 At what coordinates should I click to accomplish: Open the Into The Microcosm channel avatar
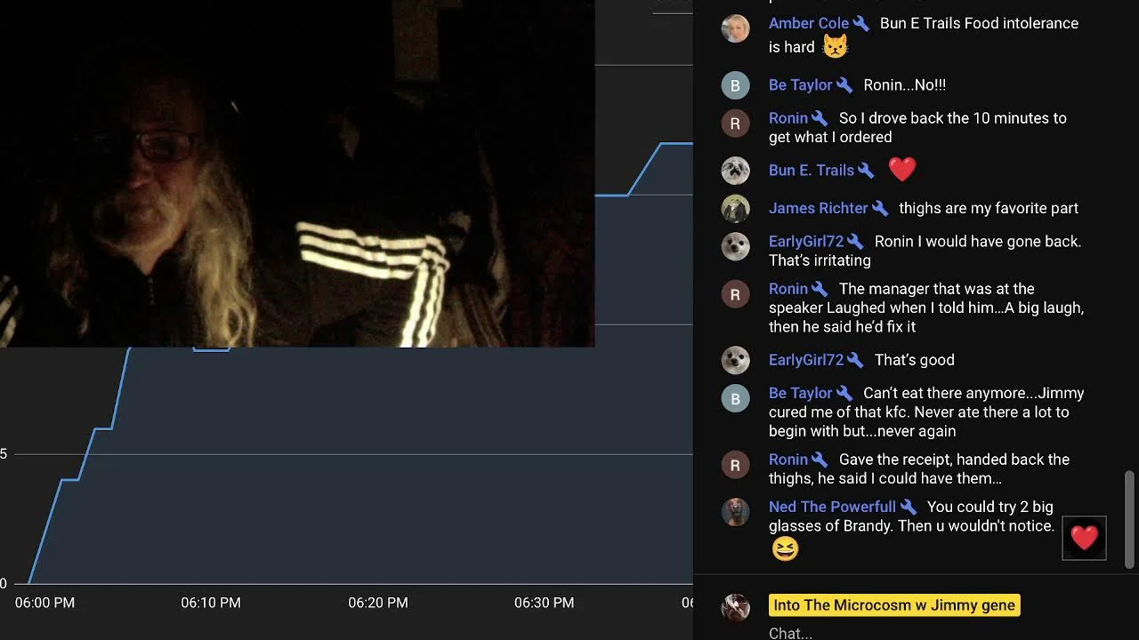pos(735,607)
